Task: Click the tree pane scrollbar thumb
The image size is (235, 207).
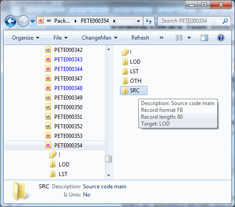Action: pos(108,159)
